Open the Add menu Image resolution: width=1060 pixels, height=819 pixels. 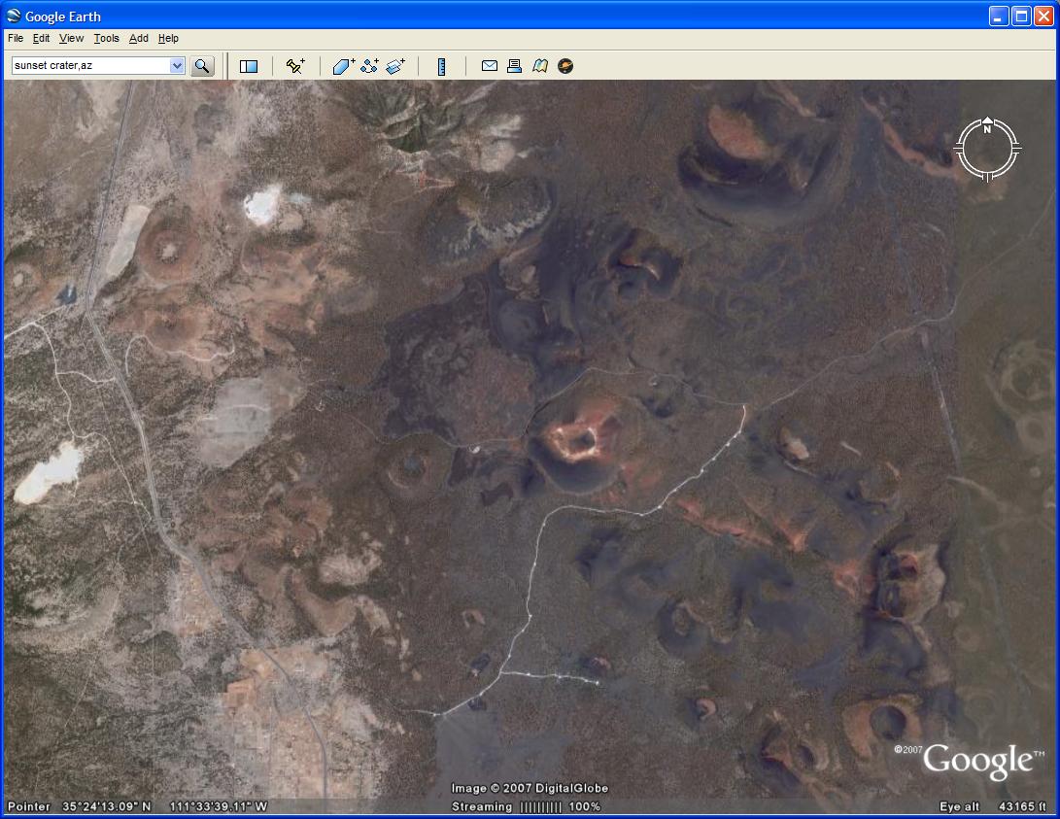pos(139,38)
